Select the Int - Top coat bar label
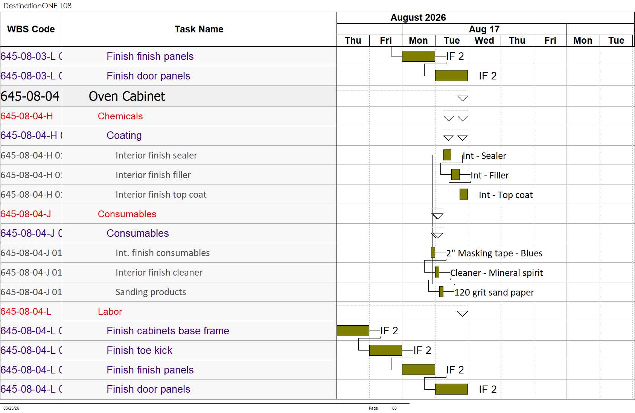635x413 pixels. (506, 195)
